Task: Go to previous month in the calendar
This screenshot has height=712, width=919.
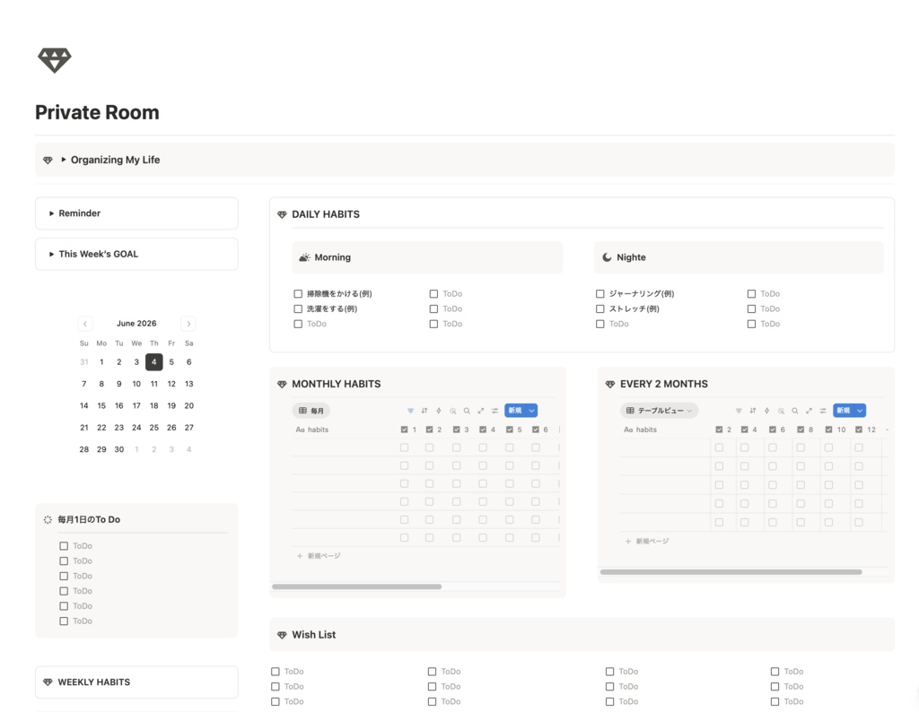Action: (x=85, y=324)
